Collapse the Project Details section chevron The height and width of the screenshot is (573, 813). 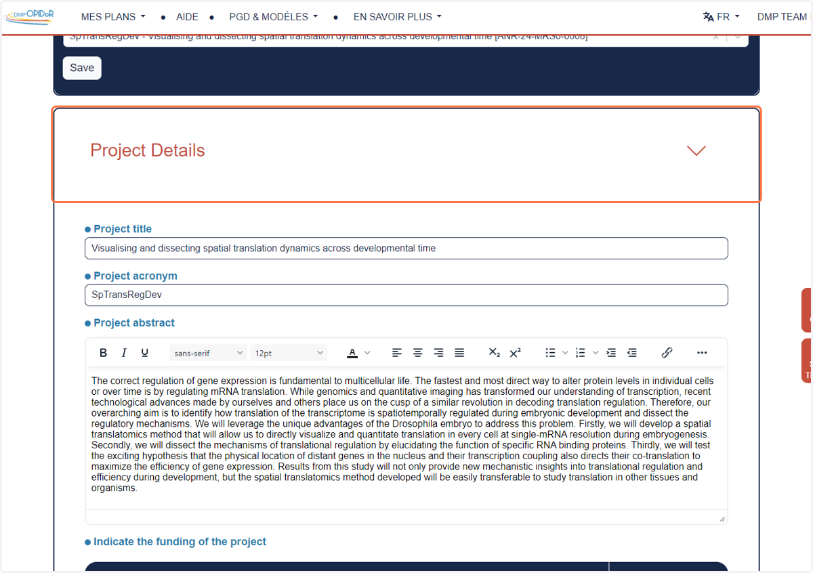click(x=696, y=150)
